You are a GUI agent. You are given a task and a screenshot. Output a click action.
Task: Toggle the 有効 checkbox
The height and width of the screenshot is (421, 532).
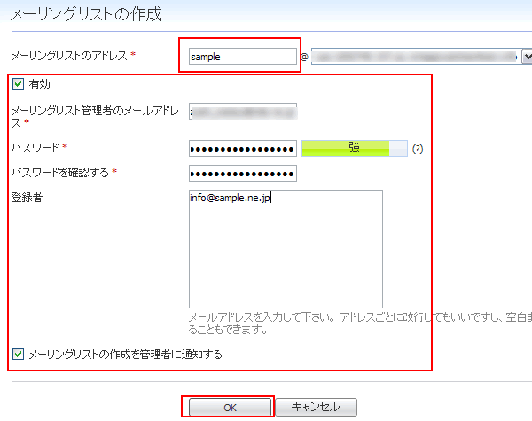tap(19, 84)
